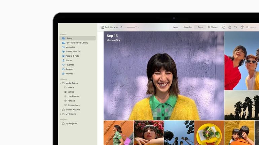259x145 pixels.
Task: Open the palm trees blue sky photo
Action: pyautogui.click(x=179, y=133)
